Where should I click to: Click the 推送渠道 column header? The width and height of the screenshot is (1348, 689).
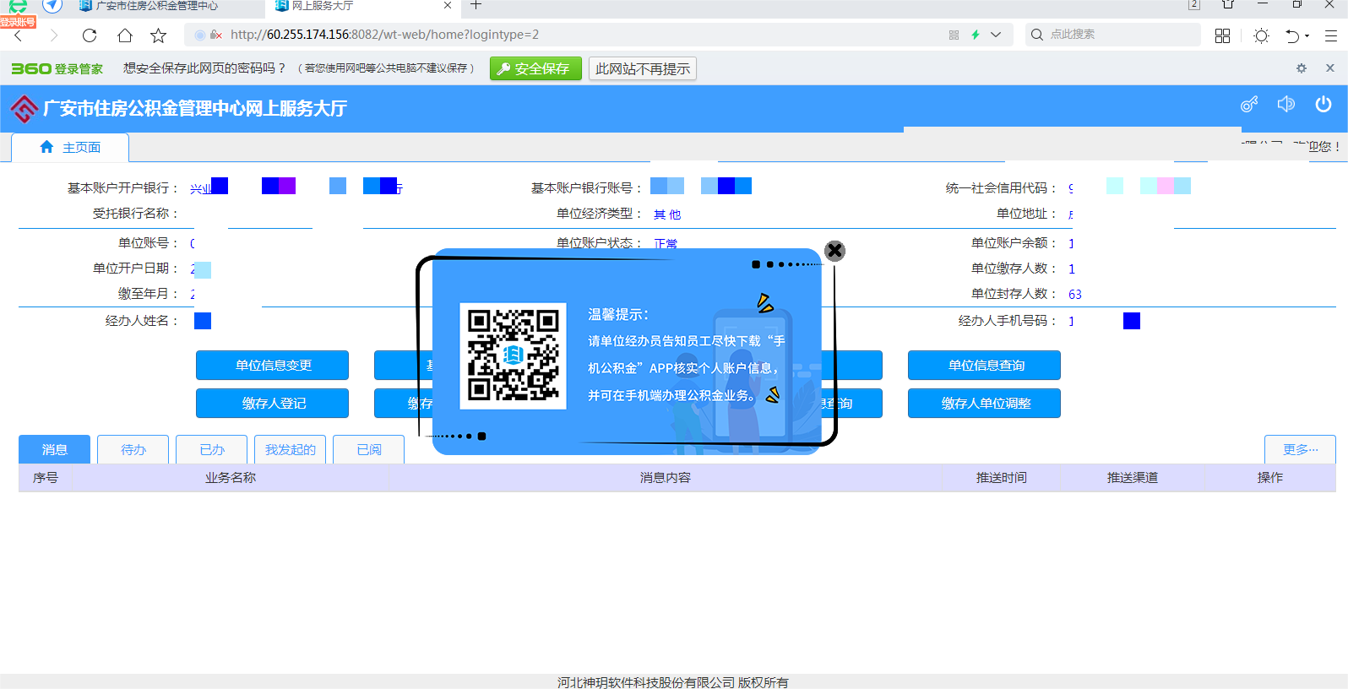(1133, 478)
